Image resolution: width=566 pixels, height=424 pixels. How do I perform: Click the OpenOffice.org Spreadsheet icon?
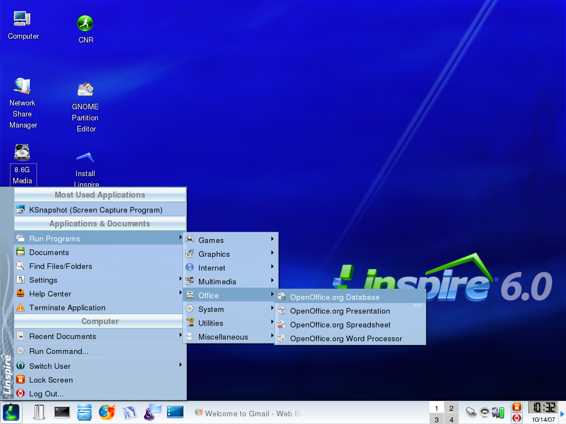281,325
